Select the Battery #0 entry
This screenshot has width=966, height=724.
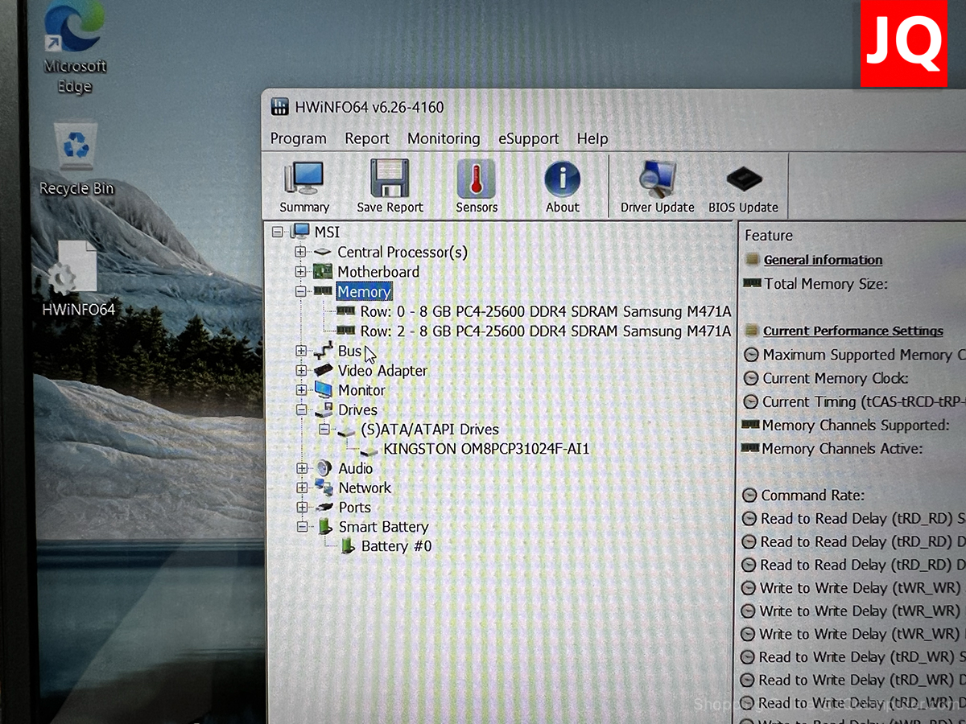[396, 546]
